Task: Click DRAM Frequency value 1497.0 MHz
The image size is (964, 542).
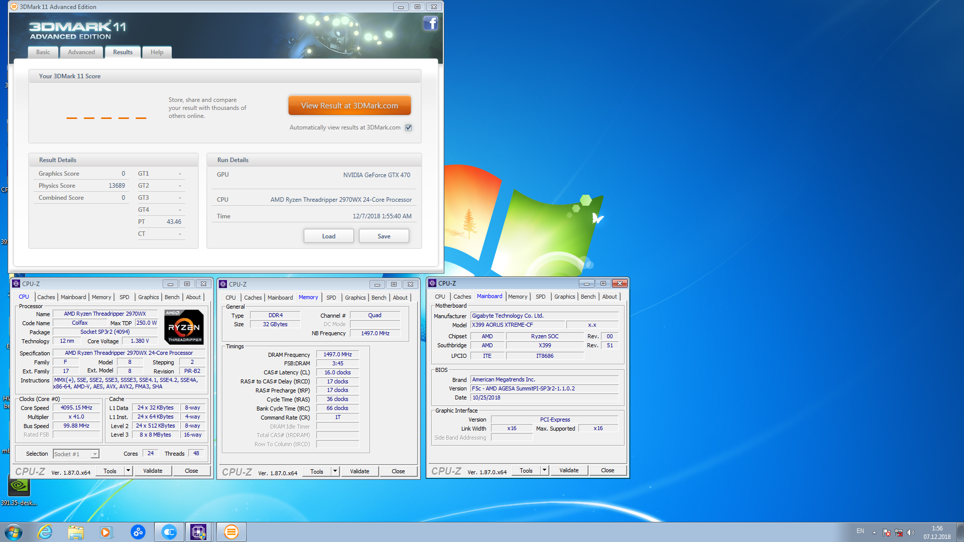Action: (337, 354)
